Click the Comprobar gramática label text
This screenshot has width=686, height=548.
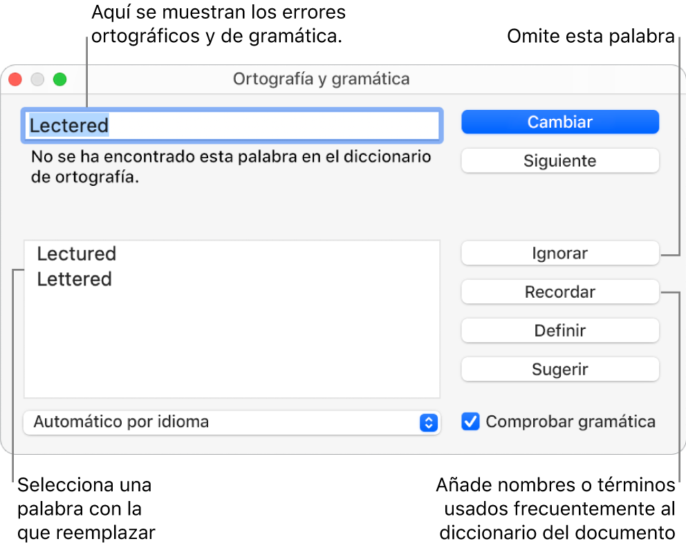click(x=571, y=422)
